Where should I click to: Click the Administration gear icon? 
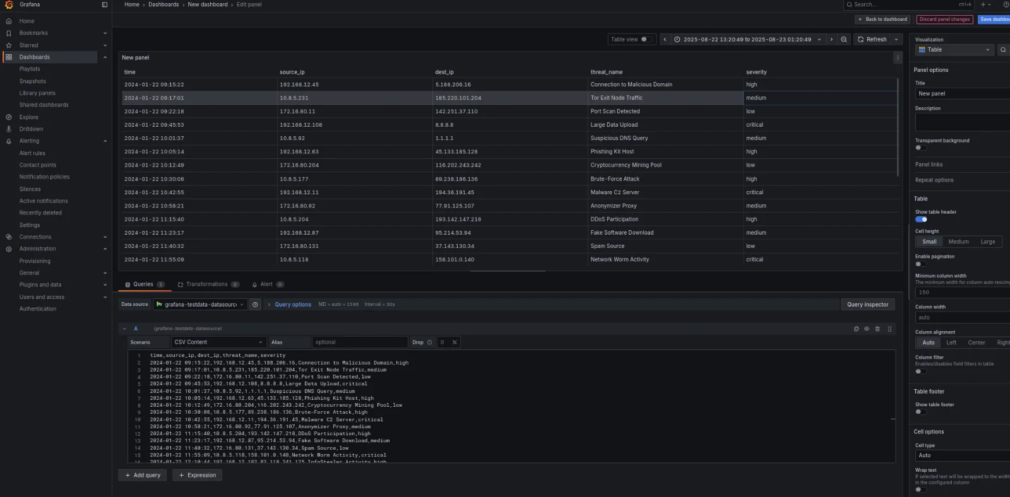[x=9, y=249]
